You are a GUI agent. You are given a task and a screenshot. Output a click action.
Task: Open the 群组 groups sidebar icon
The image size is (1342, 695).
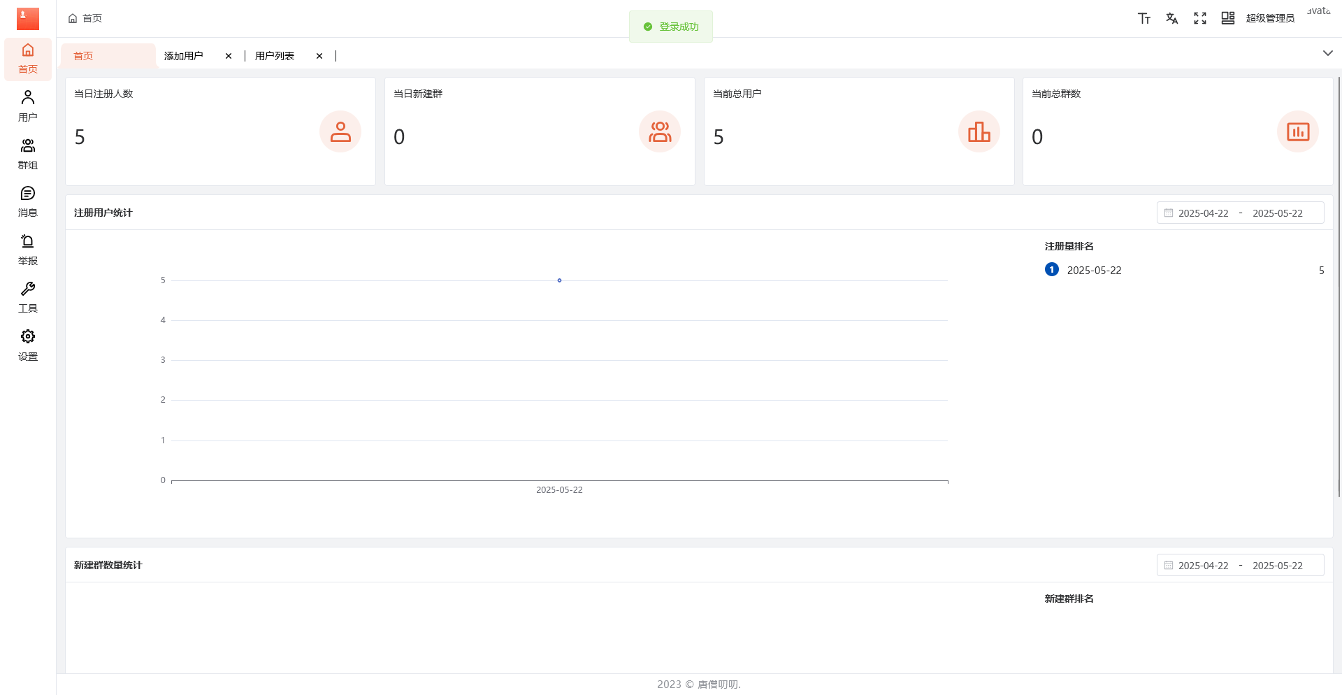[x=28, y=154]
